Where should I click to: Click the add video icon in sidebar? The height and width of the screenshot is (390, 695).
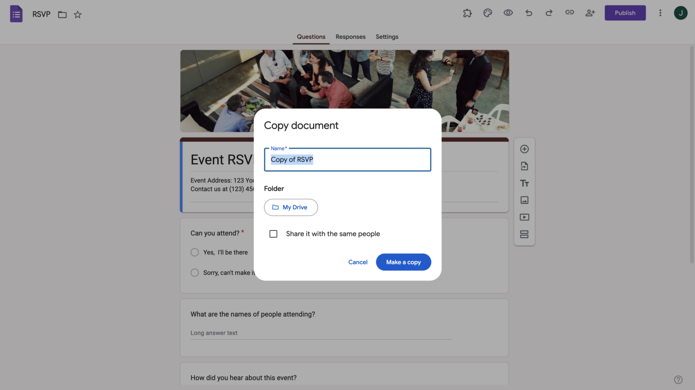pyautogui.click(x=524, y=217)
